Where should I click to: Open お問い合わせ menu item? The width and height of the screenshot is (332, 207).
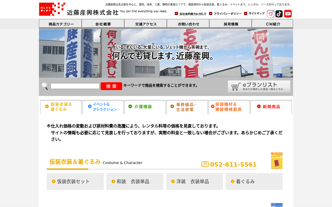point(188,24)
